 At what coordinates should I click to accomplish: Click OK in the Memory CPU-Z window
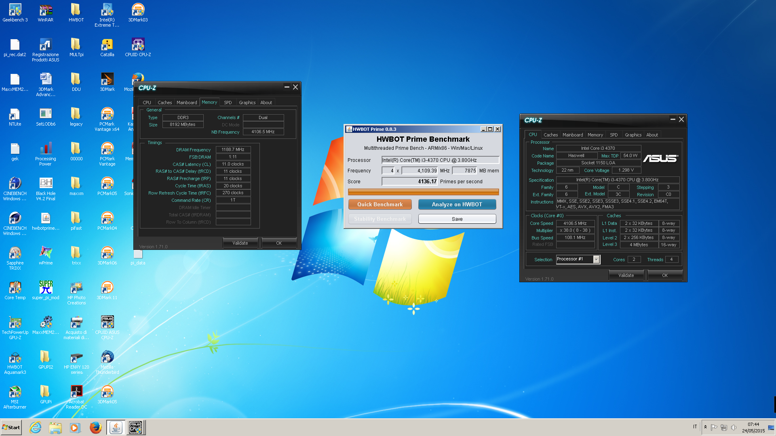(279, 243)
